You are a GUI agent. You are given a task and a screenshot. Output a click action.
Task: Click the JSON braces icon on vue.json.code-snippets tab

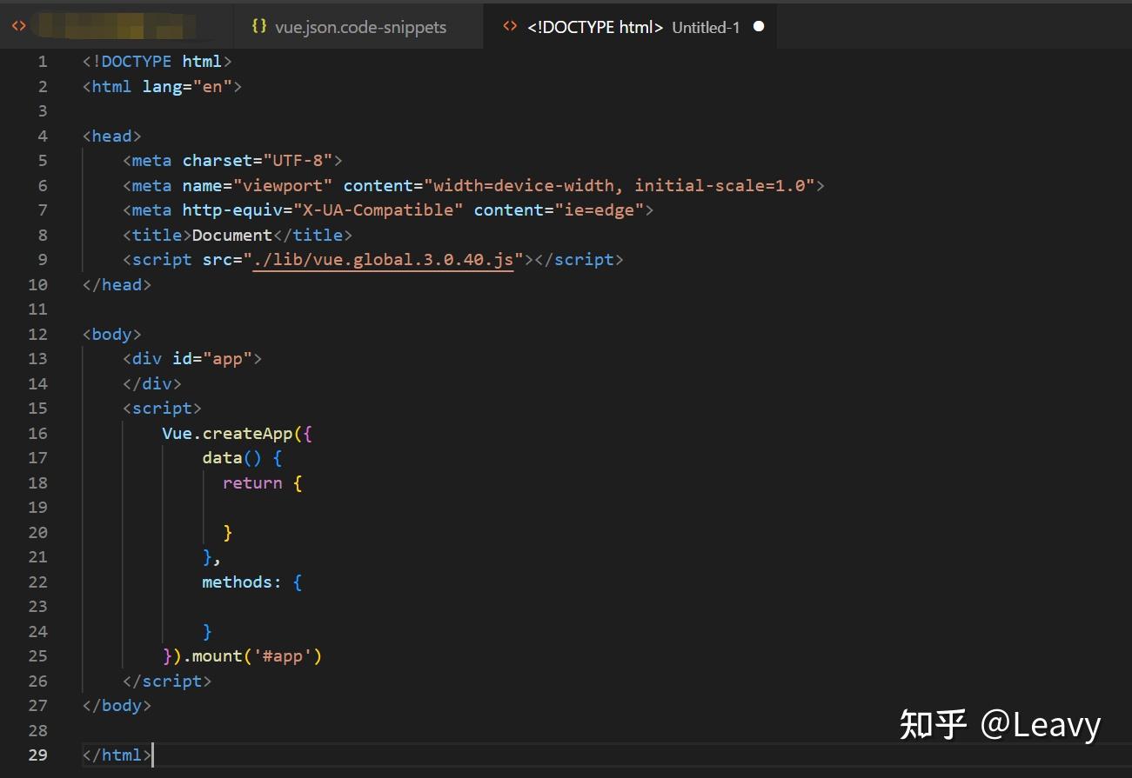(x=258, y=26)
